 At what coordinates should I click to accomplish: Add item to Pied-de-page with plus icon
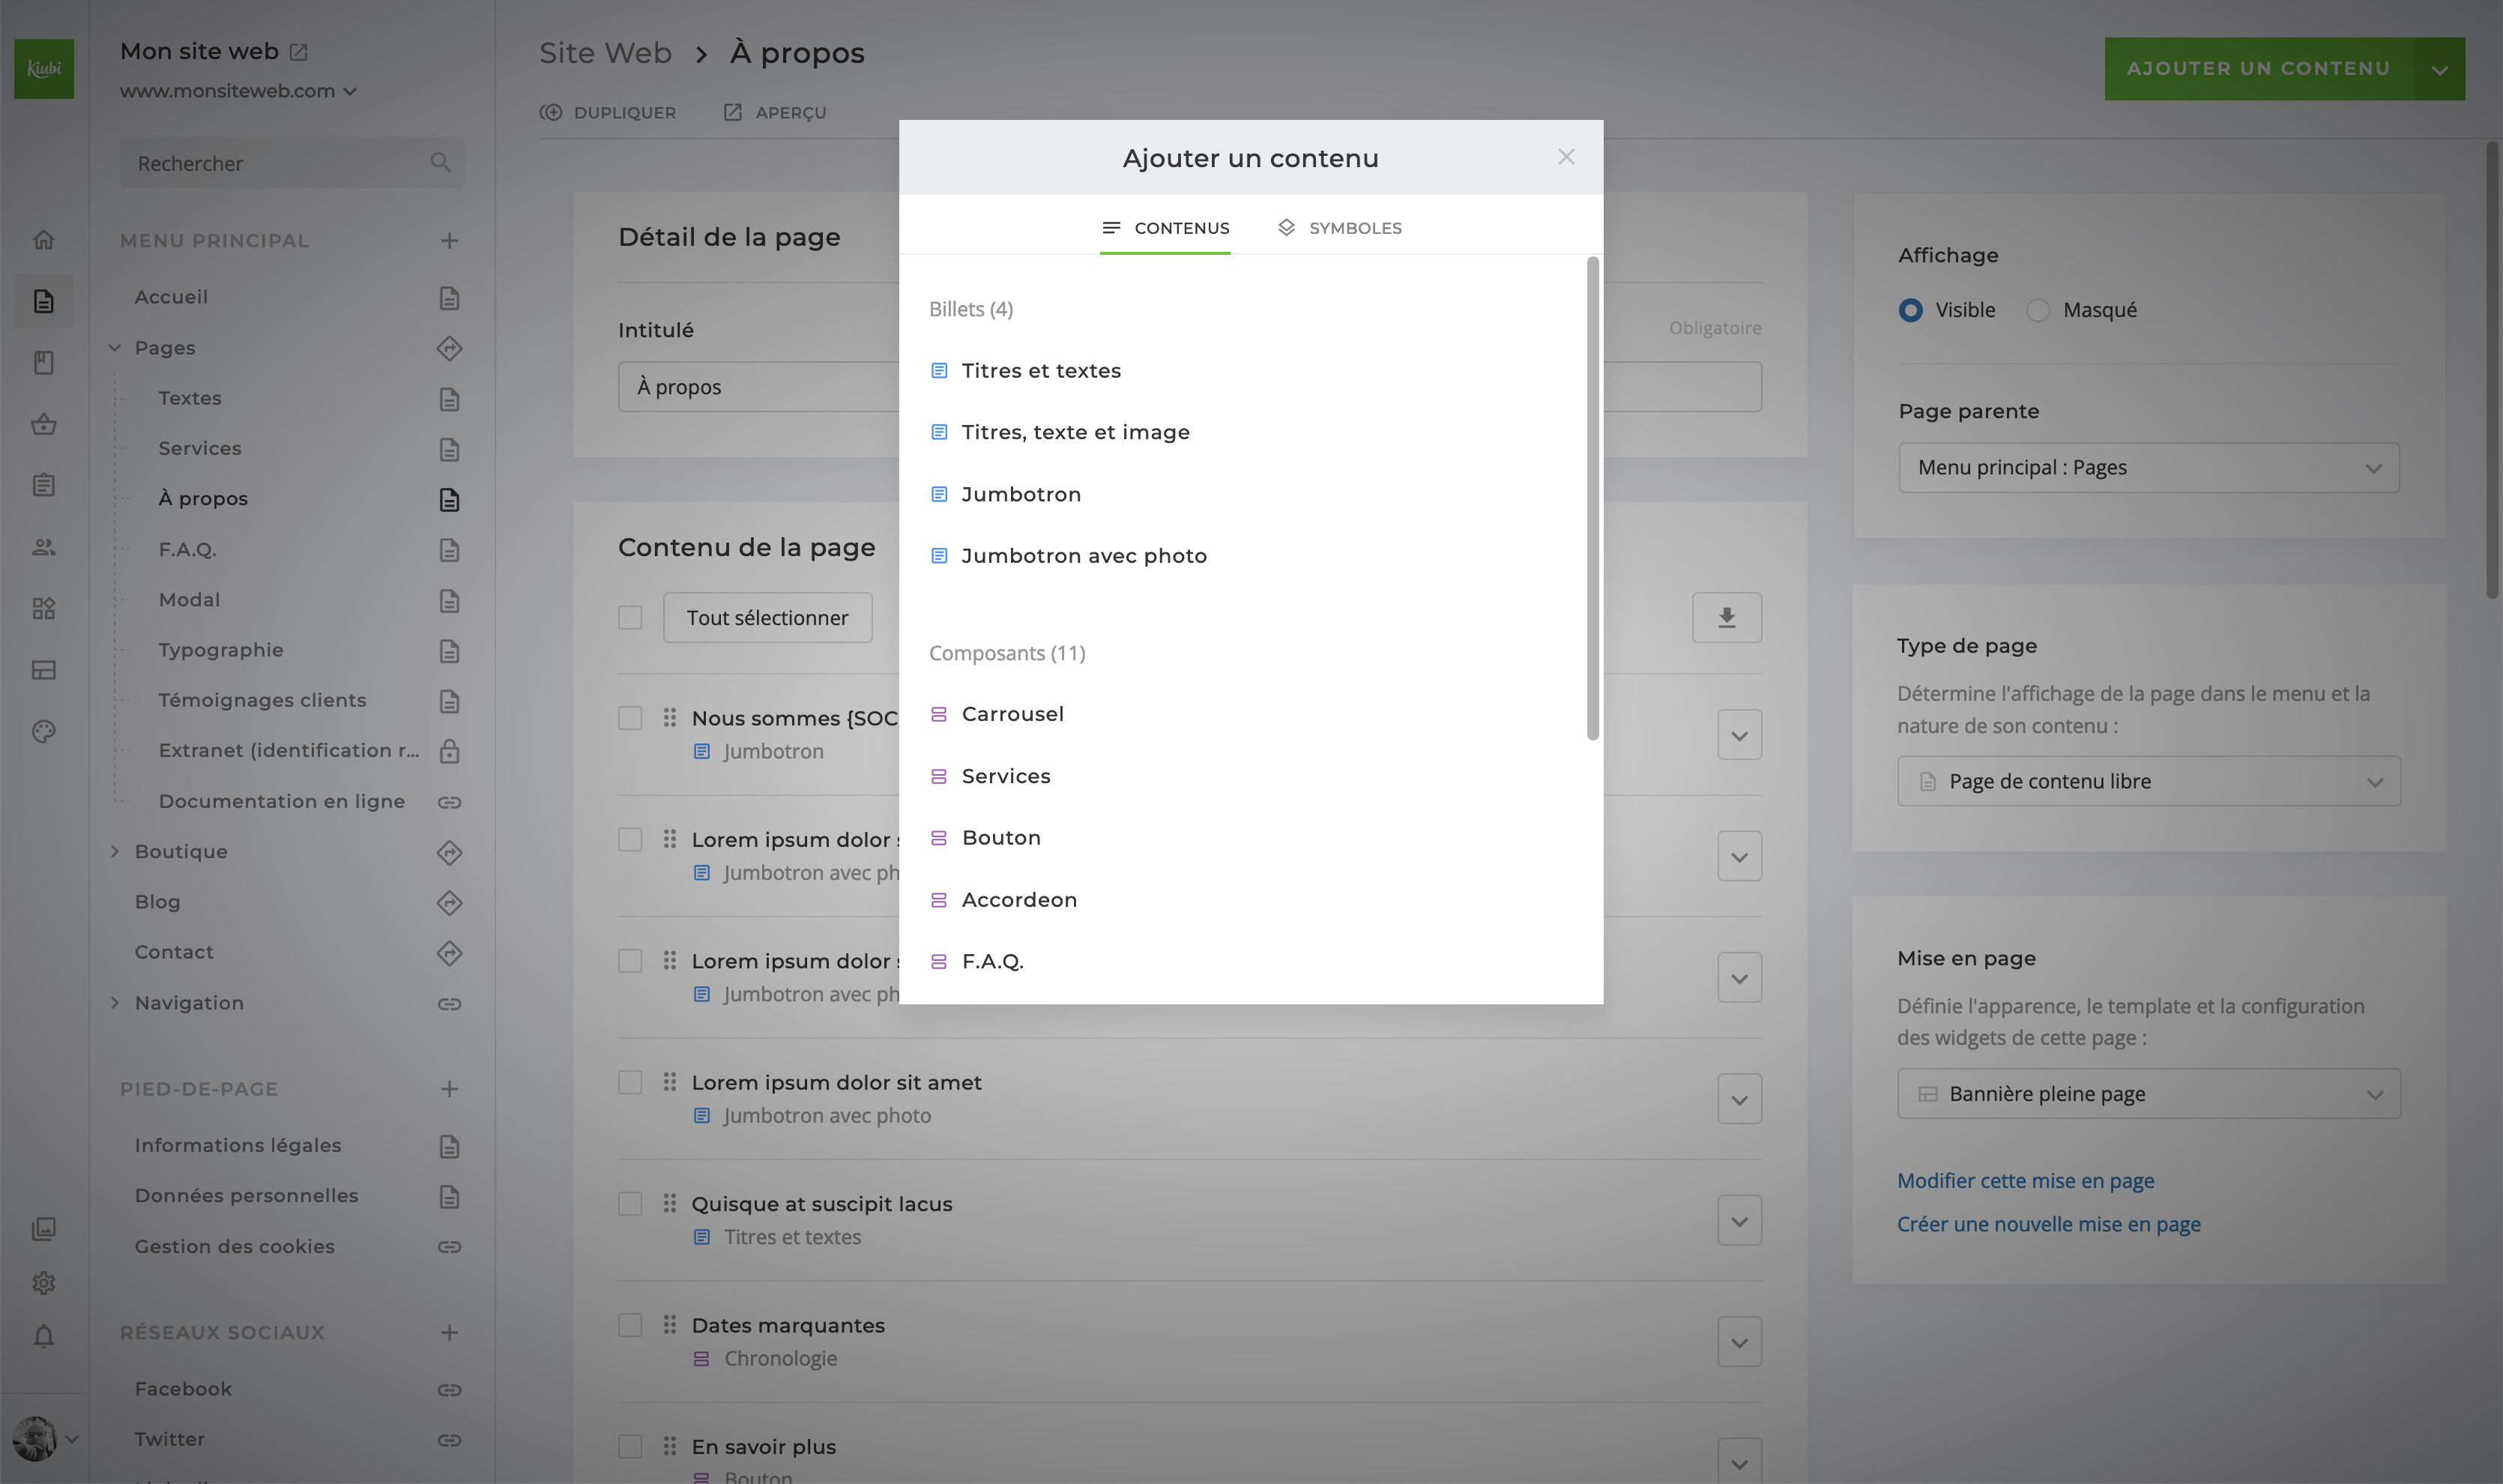449,1089
